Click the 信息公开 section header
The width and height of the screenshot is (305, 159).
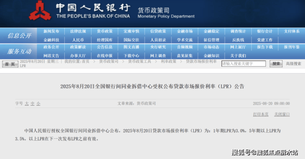[19, 36]
